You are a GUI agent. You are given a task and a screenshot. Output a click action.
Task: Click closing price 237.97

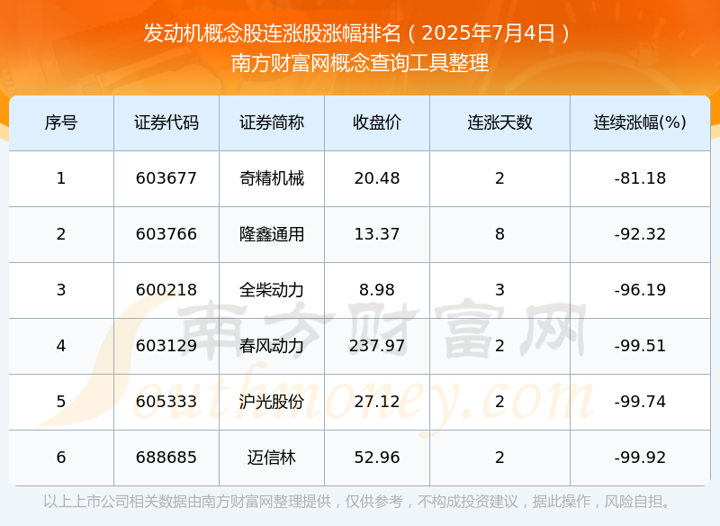click(377, 346)
